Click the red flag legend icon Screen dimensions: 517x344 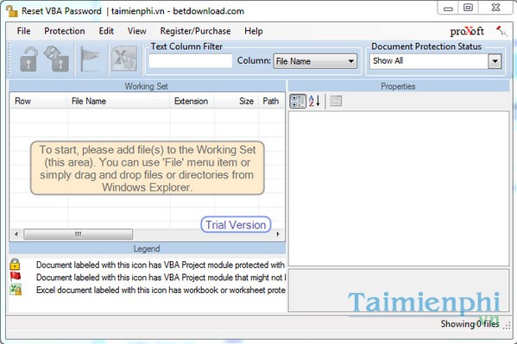(x=16, y=277)
